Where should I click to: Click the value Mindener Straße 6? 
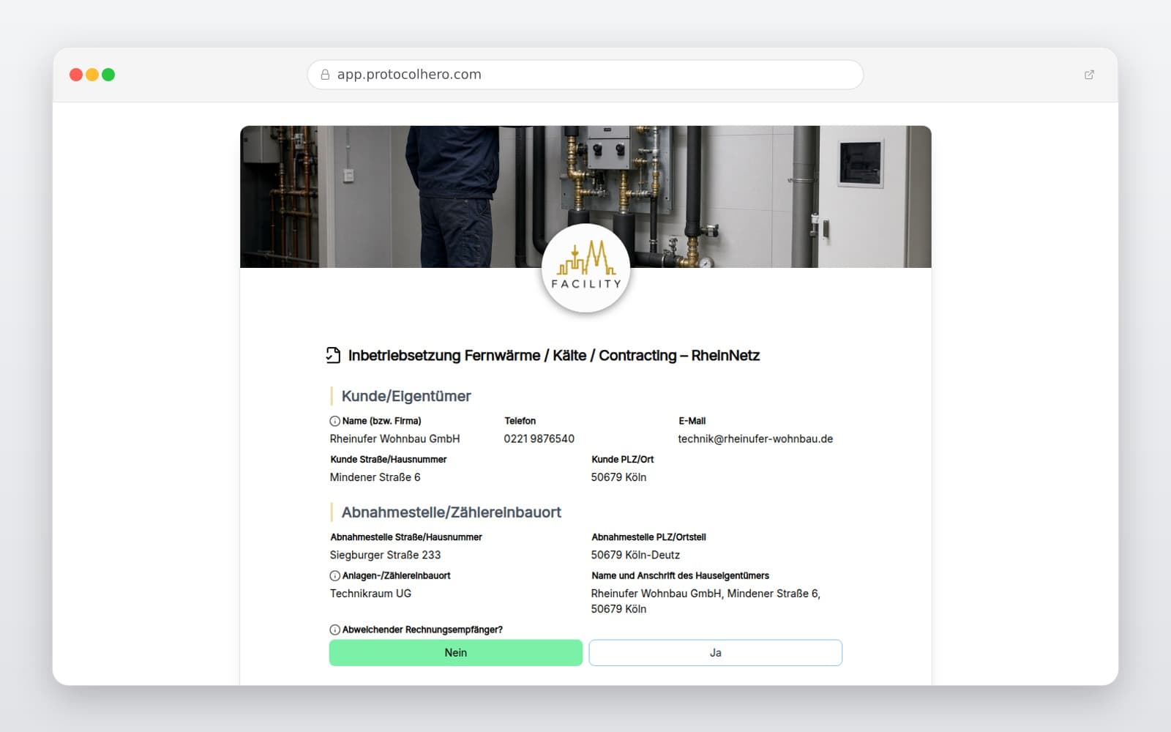tap(375, 477)
